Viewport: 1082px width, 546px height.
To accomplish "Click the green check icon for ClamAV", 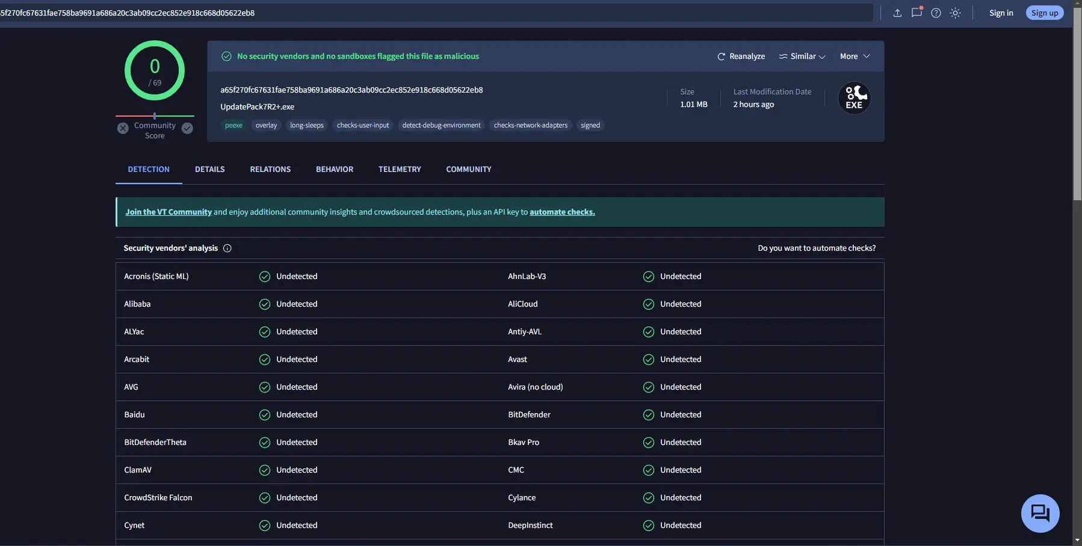I will pos(264,470).
